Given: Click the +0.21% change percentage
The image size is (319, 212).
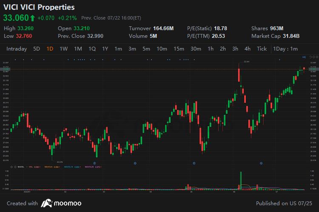Looking at the screenshot, I should pyautogui.click(x=67, y=18).
